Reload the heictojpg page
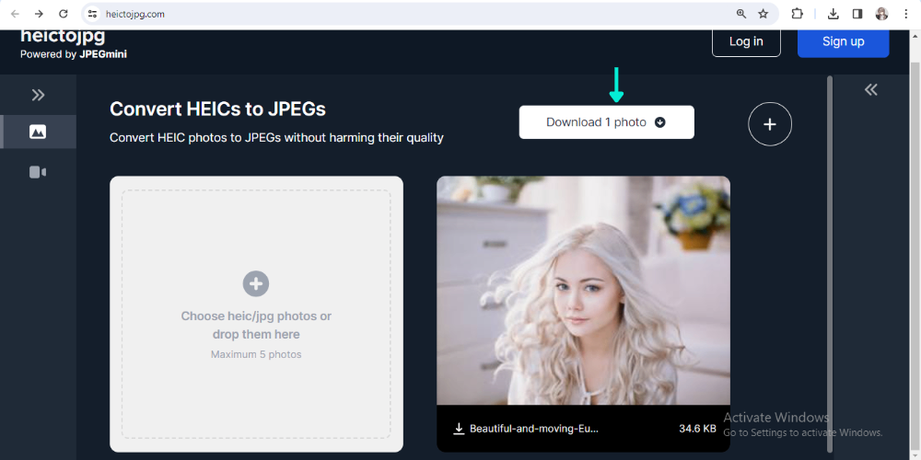The width and height of the screenshot is (921, 460). 64,14
